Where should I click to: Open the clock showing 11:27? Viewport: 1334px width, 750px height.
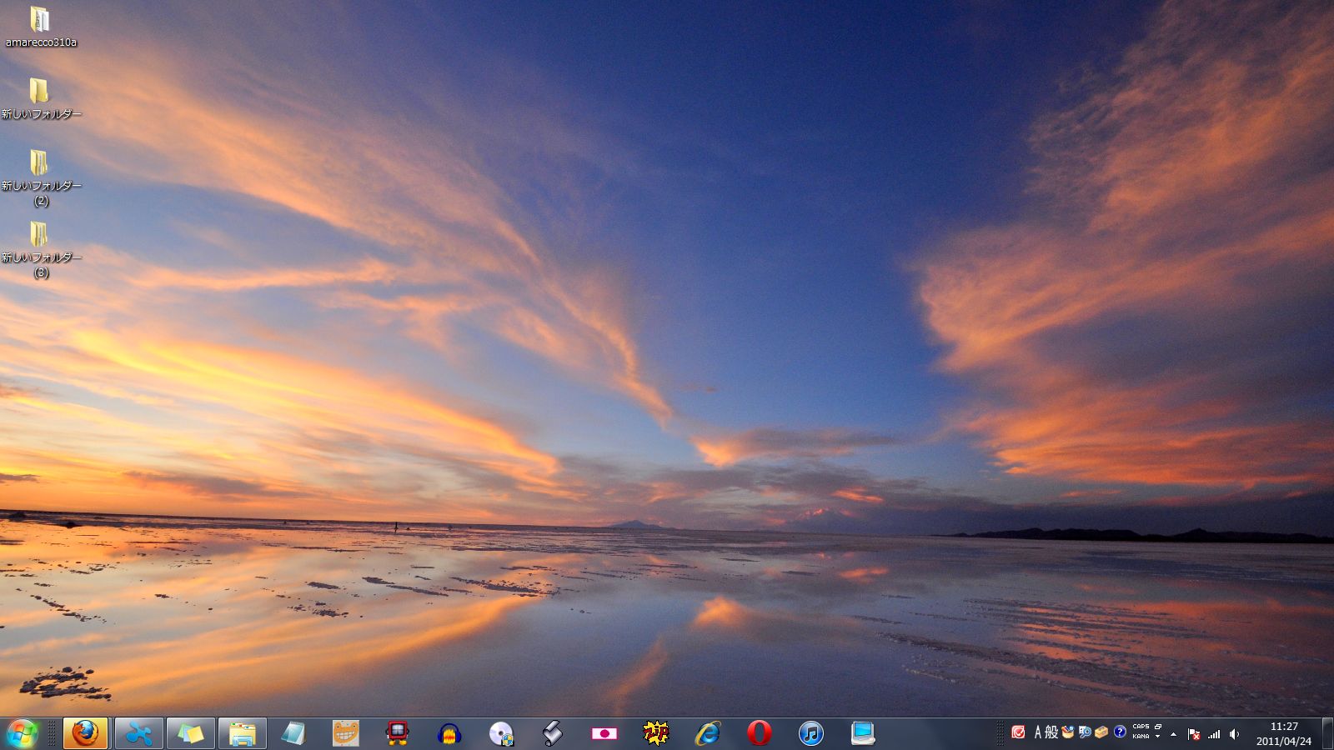(x=1284, y=733)
